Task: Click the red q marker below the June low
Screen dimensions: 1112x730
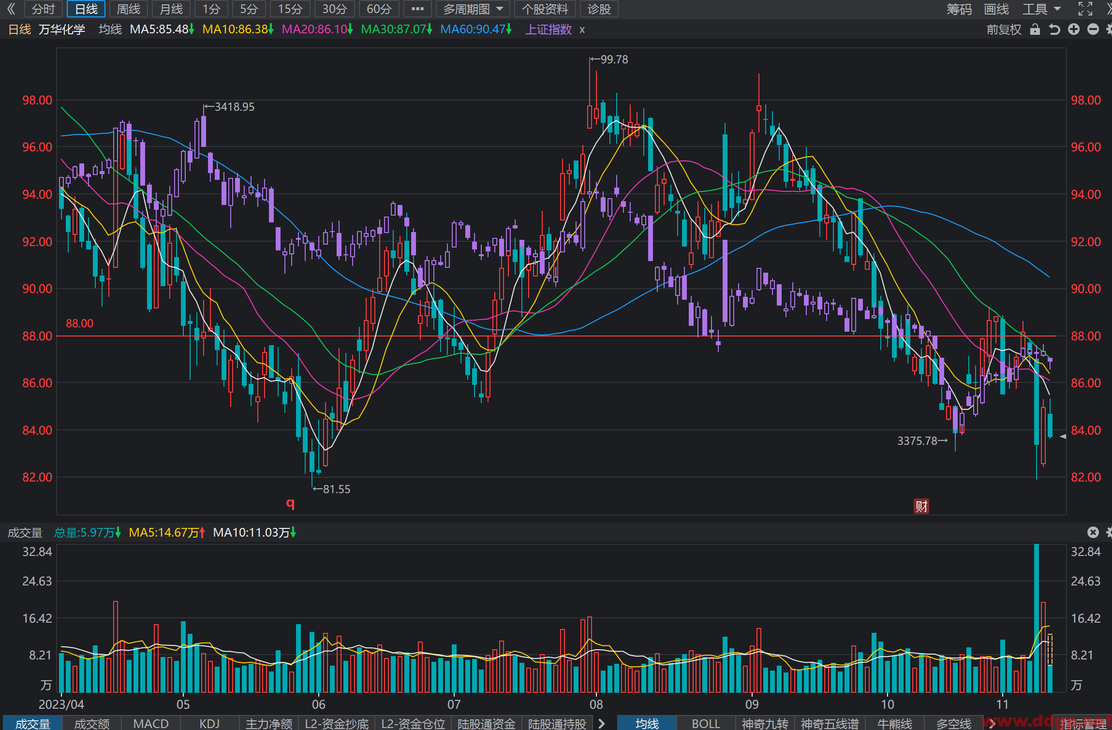Action: click(290, 503)
